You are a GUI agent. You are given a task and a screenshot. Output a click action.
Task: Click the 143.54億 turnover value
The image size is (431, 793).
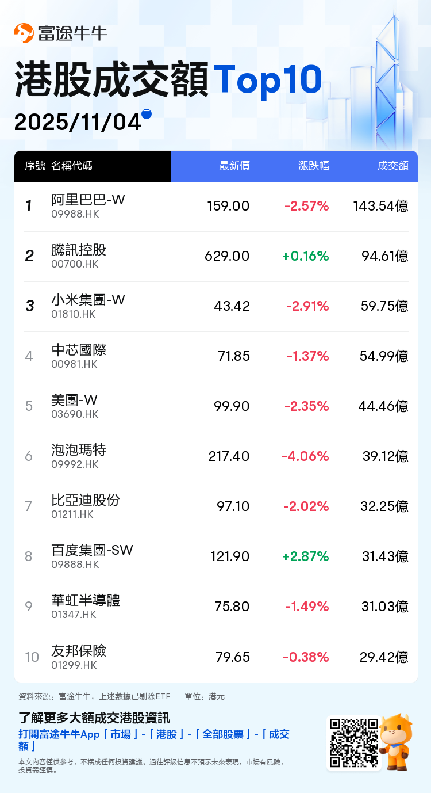click(380, 206)
